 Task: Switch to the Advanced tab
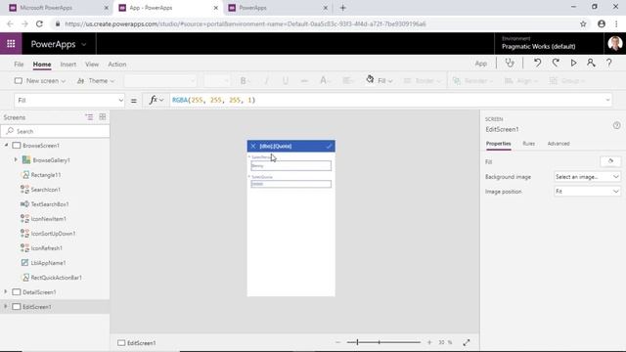[559, 144]
